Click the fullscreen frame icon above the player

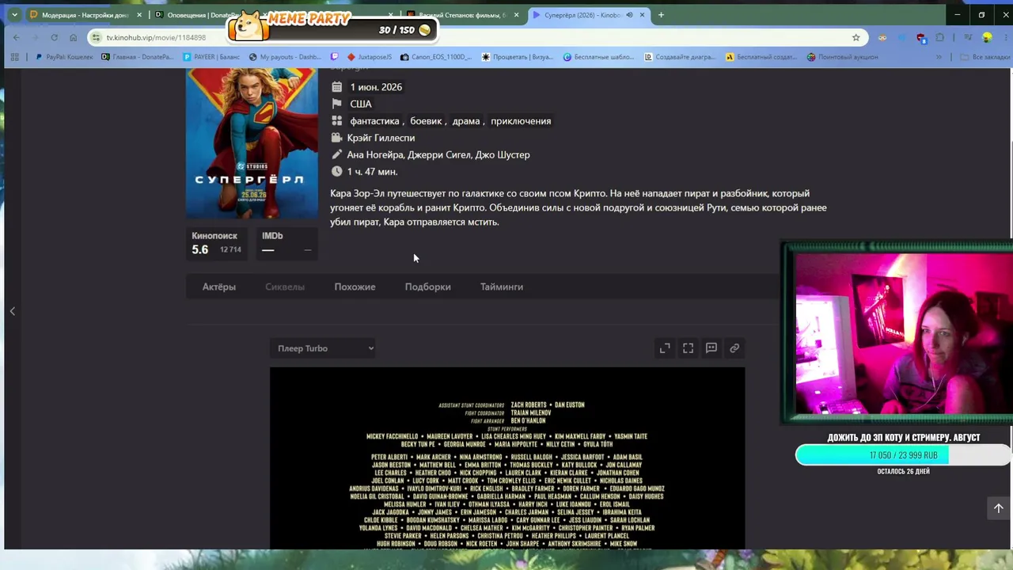coord(689,348)
